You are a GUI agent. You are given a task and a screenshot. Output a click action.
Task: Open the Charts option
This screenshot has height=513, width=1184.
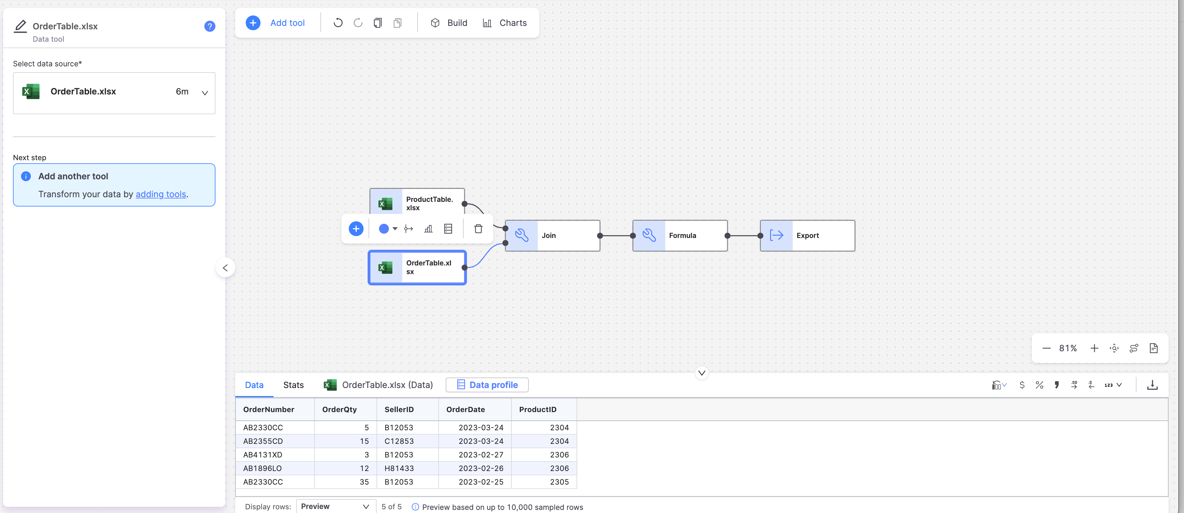pyautogui.click(x=504, y=23)
